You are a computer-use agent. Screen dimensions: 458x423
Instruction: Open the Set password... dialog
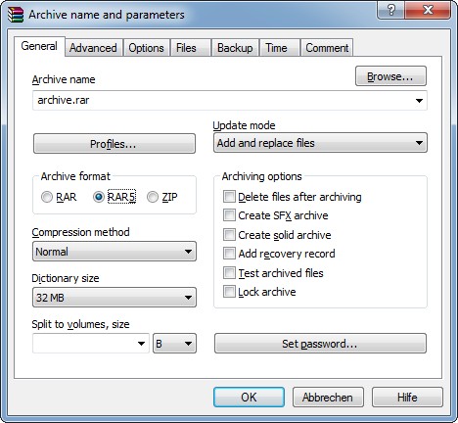pos(320,344)
